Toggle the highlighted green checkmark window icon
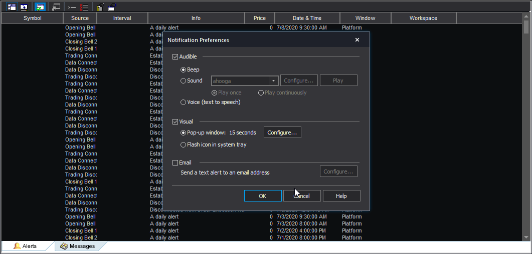This screenshot has width=532, height=254. (x=40, y=6)
